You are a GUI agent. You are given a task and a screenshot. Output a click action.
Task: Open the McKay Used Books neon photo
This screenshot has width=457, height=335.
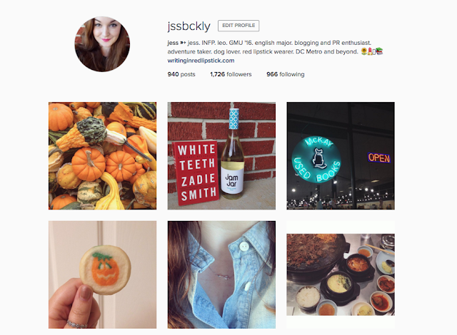pyautogui.click(x=341, y=155)
